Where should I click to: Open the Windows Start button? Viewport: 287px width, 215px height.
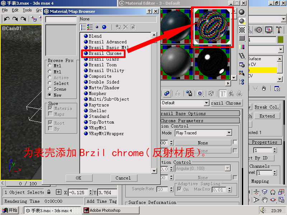coord(10,210)
